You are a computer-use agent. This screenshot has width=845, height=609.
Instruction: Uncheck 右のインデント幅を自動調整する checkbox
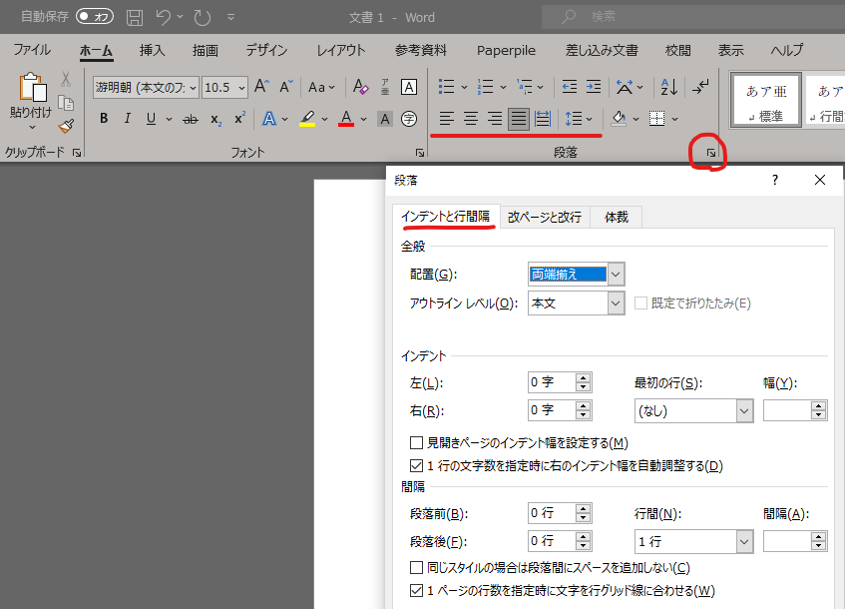pyautogui.click(x=416, y=465)
